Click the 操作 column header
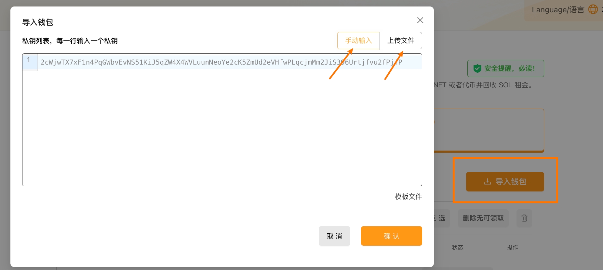This screenshot has width=603, height=270. point(512,248)
